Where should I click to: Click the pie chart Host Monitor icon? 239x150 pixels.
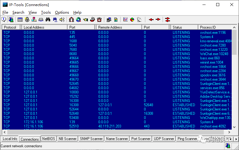tap(132, 19)
